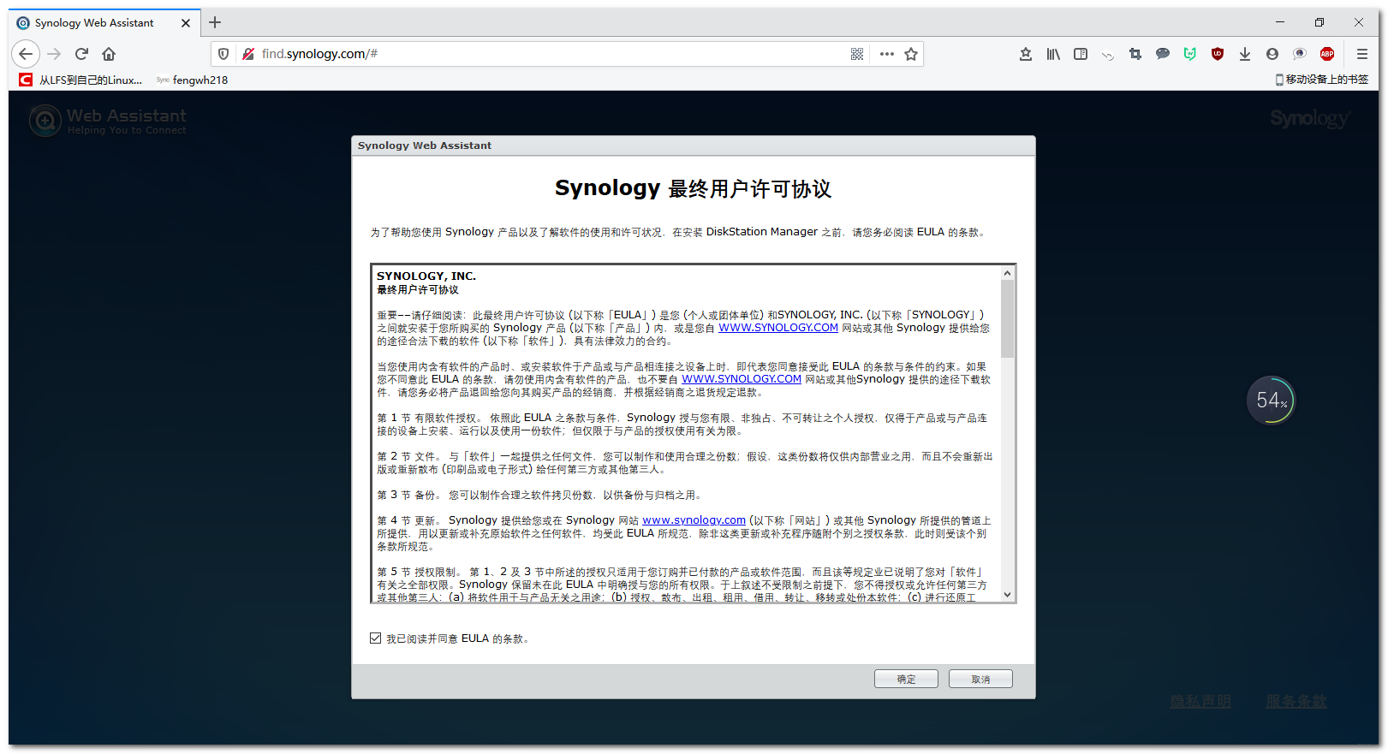
Task: Open the 隐私声明 link
Action: coord(1200,702)
